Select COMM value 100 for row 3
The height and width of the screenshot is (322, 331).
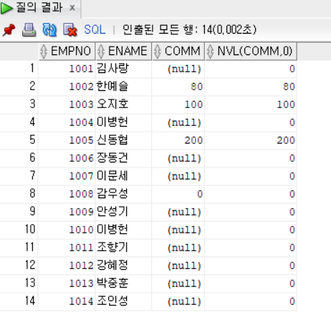tap(178, 104)
